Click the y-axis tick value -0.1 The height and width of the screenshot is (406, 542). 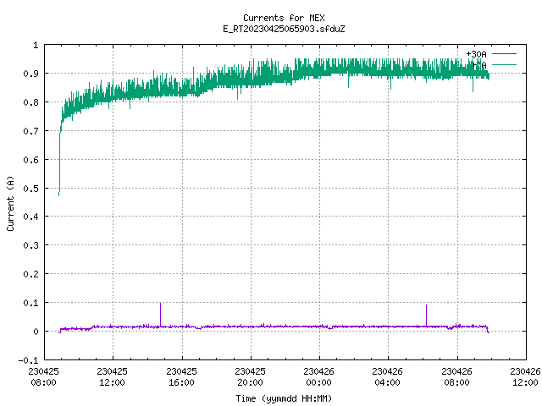pos(28,360)
